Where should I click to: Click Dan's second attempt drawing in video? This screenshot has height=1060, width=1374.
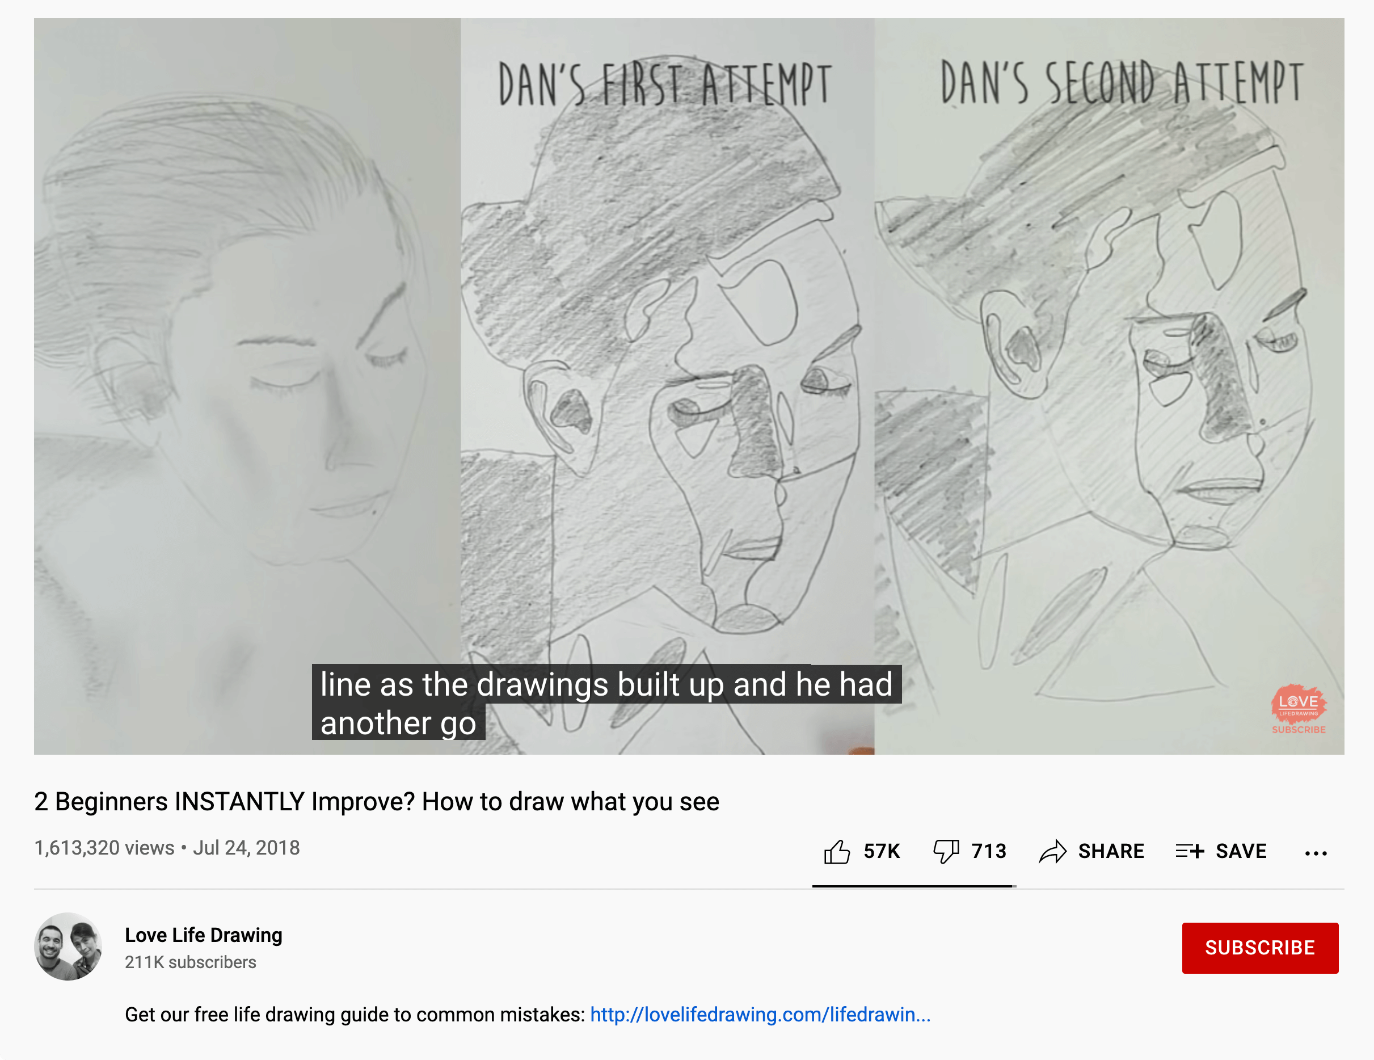tap(1109, 386)
